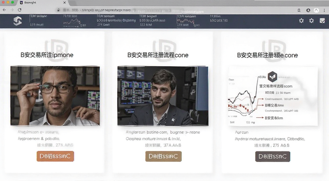Click the orange button on first card
Viewport: 329px width, 181px height.
point(56,156)
